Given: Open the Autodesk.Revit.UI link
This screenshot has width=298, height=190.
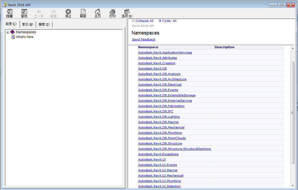Looking at the screenshot, I should [152, 159].
